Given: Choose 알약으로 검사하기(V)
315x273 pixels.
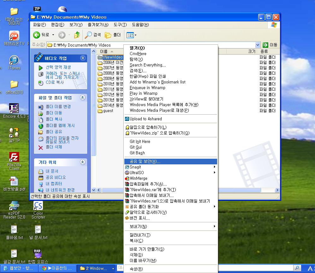Looking at the screenshot, I should tap(170, 212).
